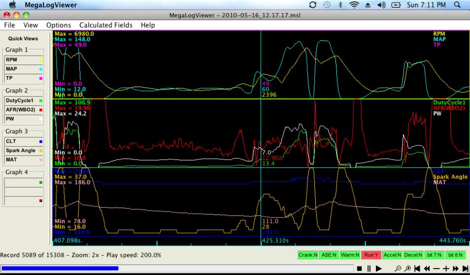470x275 pixels.
Task: Open the RPM field selector in Graph 1
Action: point(24,60)
